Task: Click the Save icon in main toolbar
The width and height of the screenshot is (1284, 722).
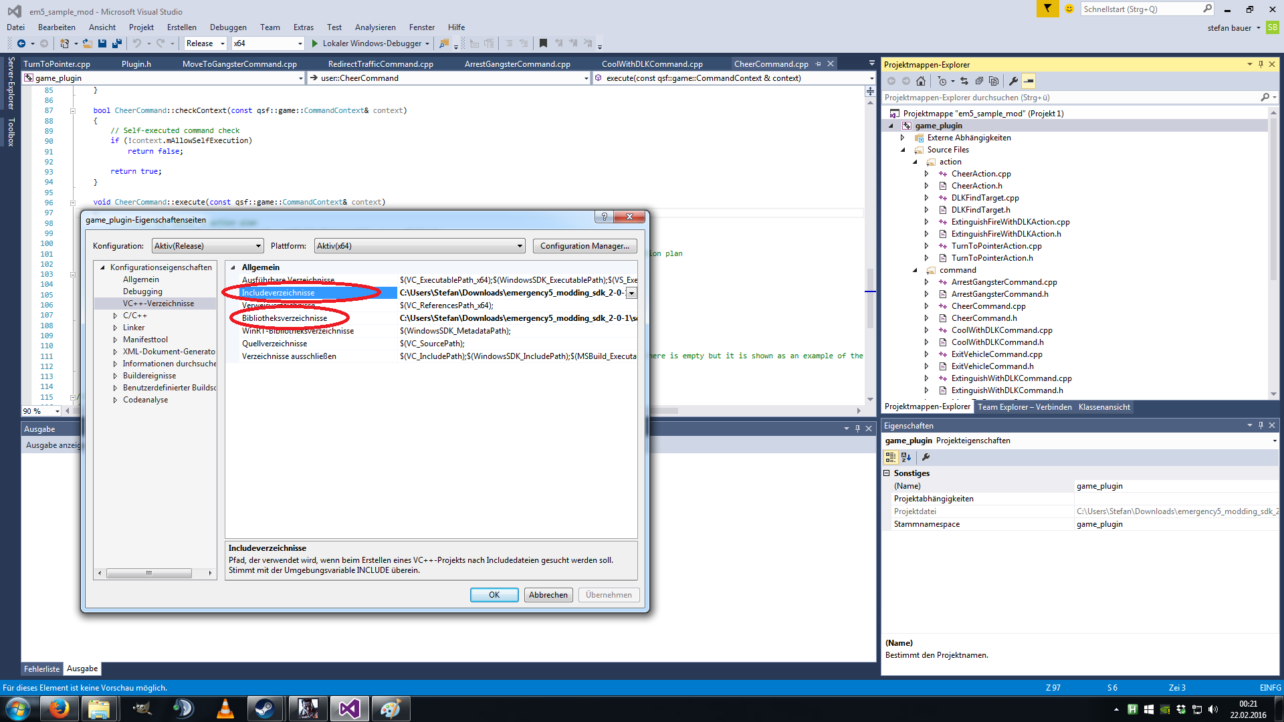Action: 102,43
